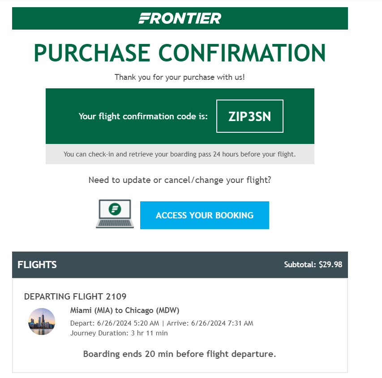Click the Chicago skyline circular thumbnail
The width and height of the screenshot is (382, 378).
tap(42, 322)
